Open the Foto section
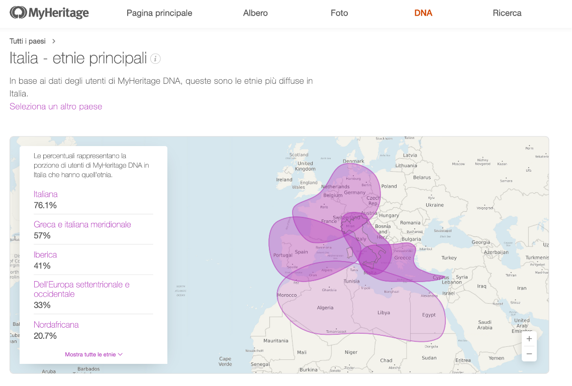This screenshot has height=386, width=572. click(x=339, y=13)
